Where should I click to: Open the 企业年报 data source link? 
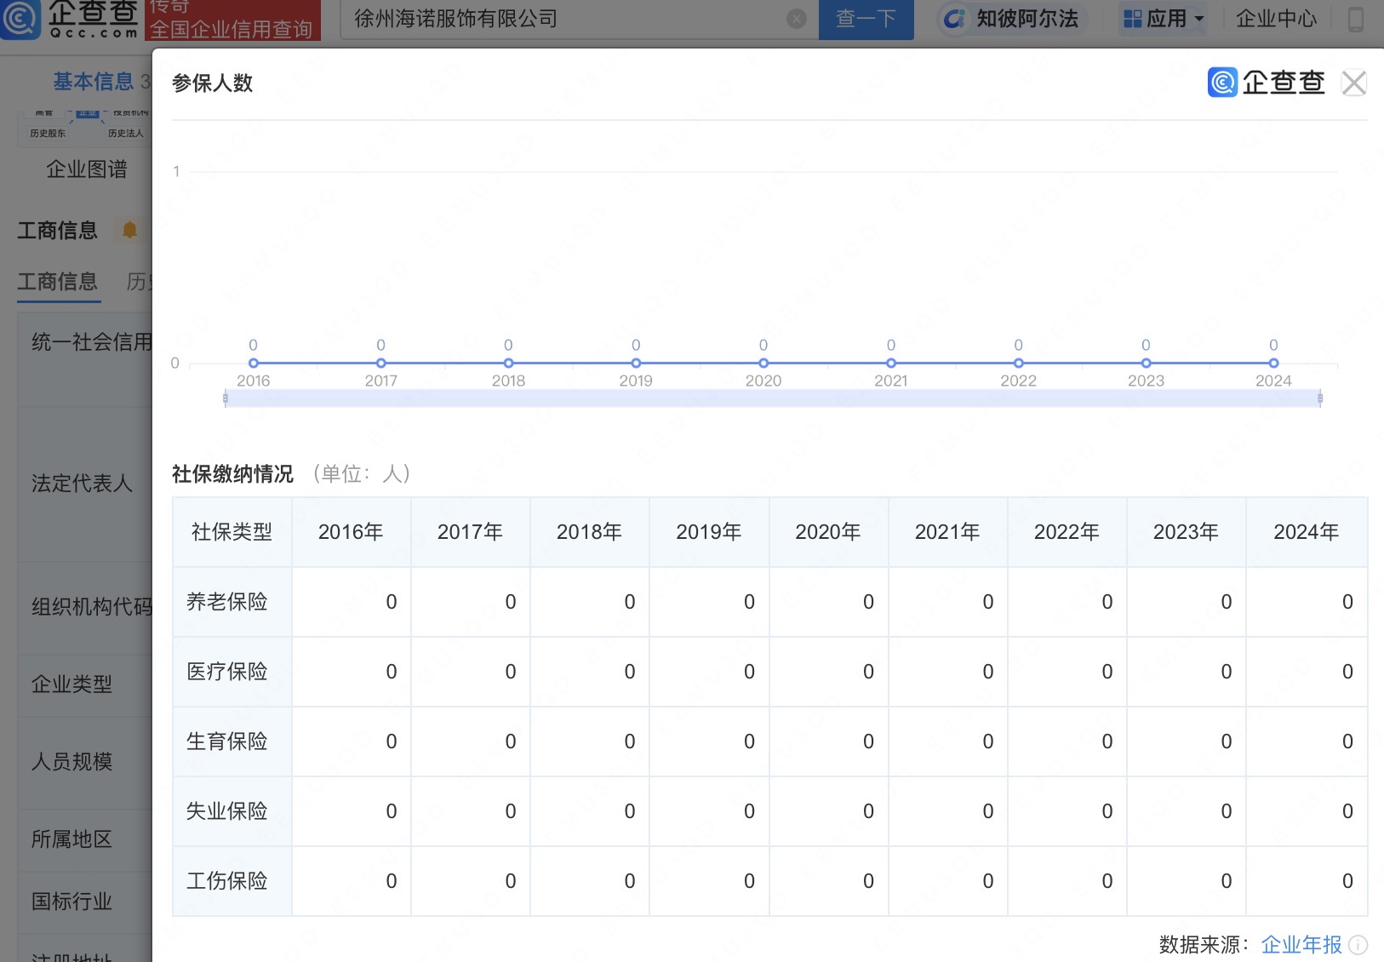[x=1301, y=944]
